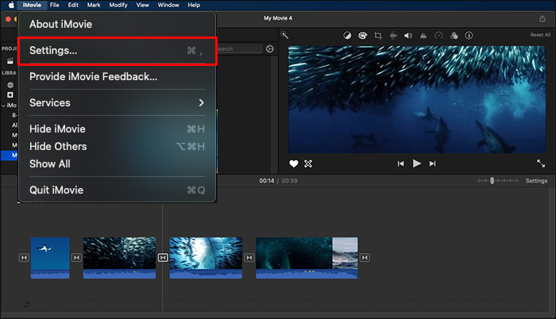Viewport: 556px width, 319px height.
Task: Mark clip as favorite with heart
Action: click(293, 163)
